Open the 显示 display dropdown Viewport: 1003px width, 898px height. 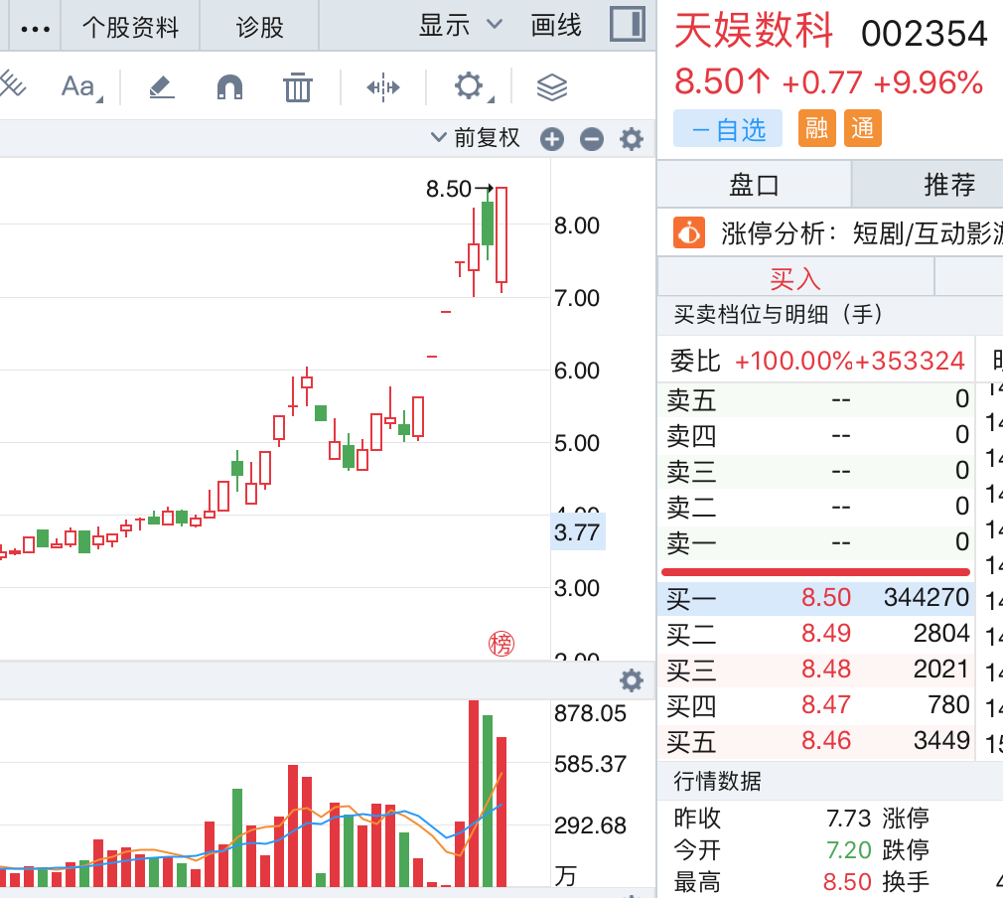[x=460, y=25]
